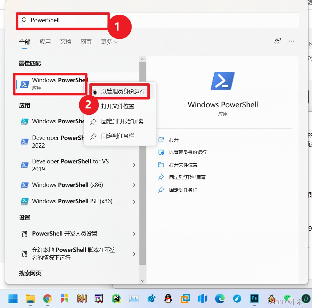312x308 pixels.
Task: Open the RH app on taskbar
Action: coord(82,299)
